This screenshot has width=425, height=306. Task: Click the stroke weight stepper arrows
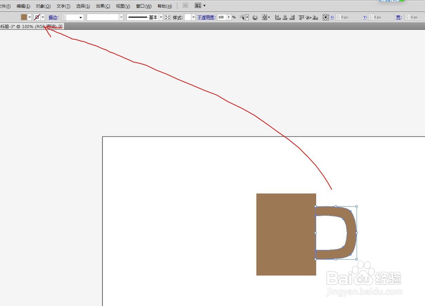[x=64, y=17]
